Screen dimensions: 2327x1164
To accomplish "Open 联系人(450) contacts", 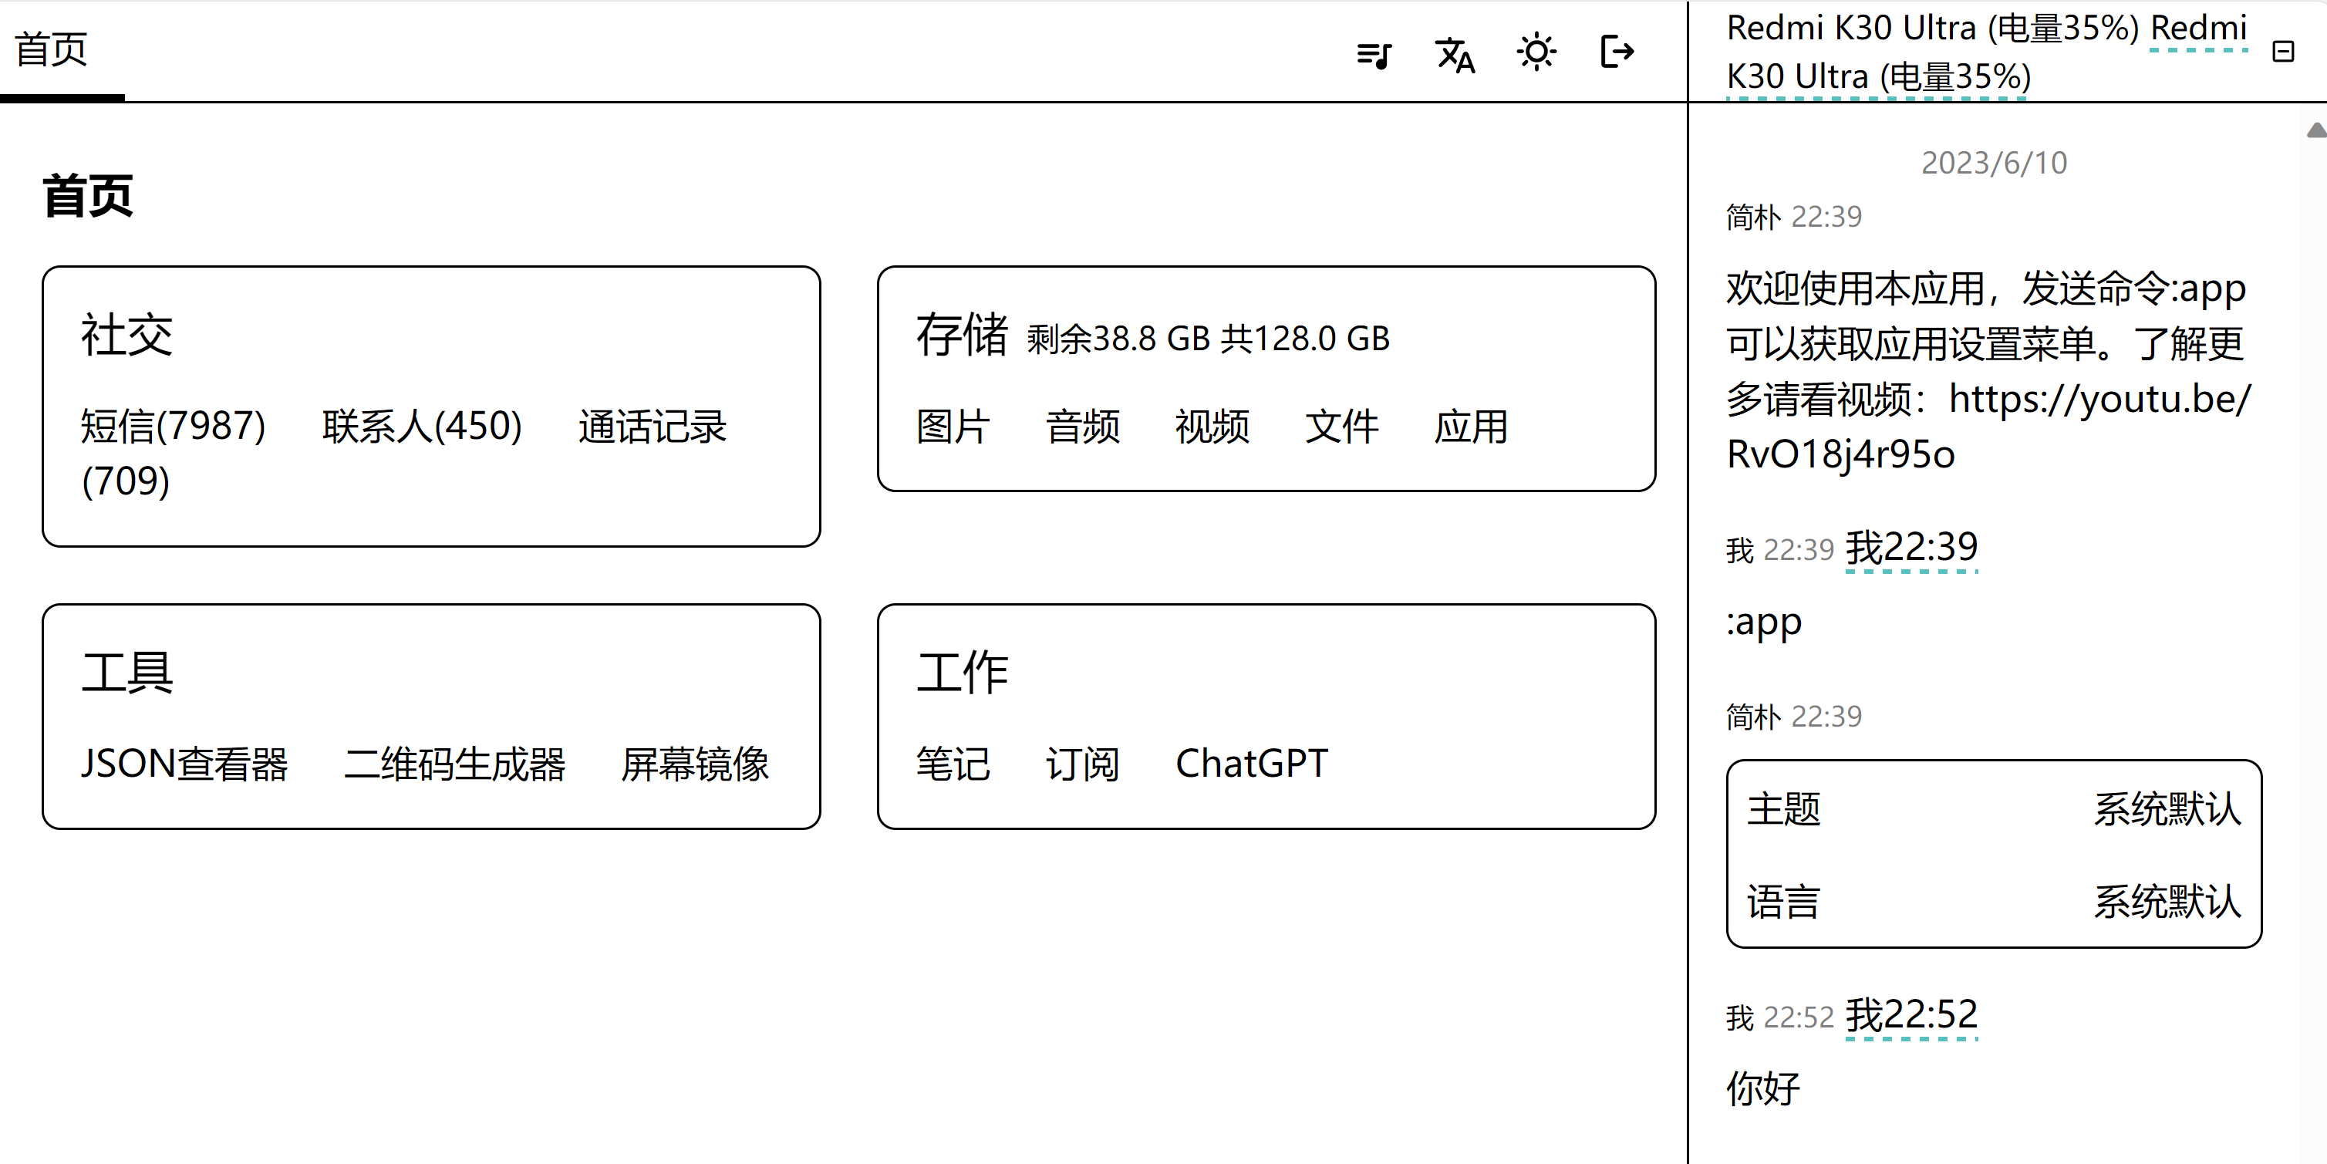I will pyautogui.click(x=422, y=426).
